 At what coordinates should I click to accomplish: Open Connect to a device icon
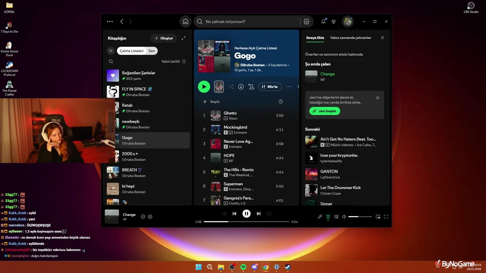click(336, 217)
